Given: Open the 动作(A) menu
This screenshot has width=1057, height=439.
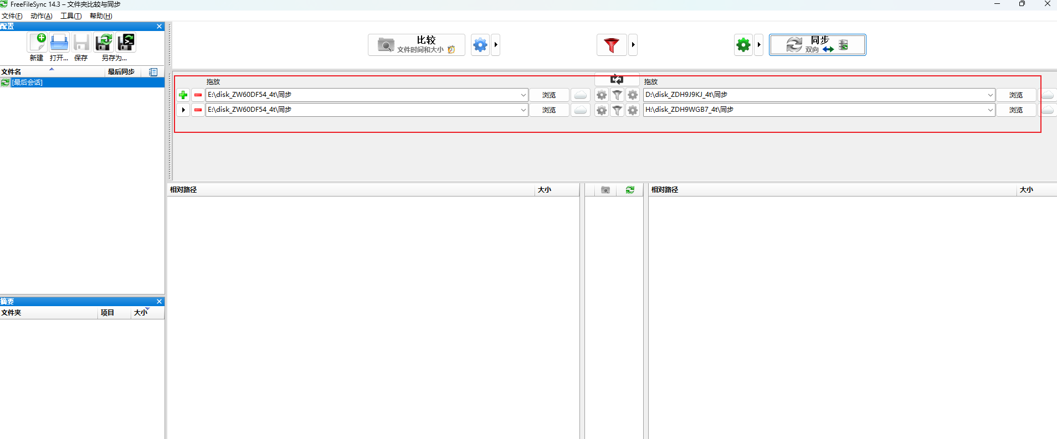Looking at the screenshot, I should (41, 16).
